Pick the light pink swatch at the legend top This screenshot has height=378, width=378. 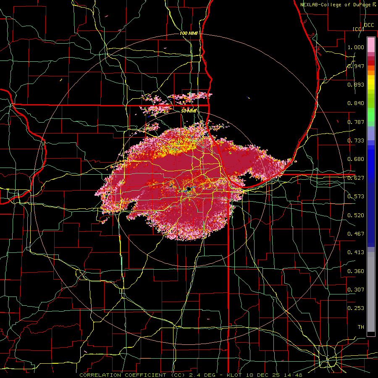[x=371, y=45]
